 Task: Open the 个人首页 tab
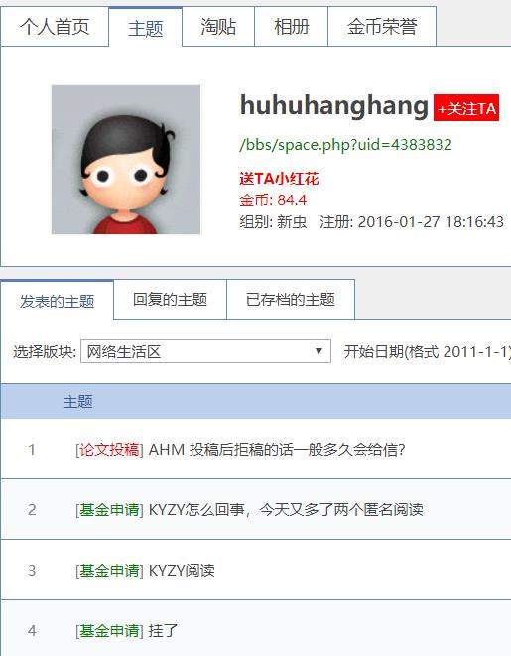click(55, 27)
